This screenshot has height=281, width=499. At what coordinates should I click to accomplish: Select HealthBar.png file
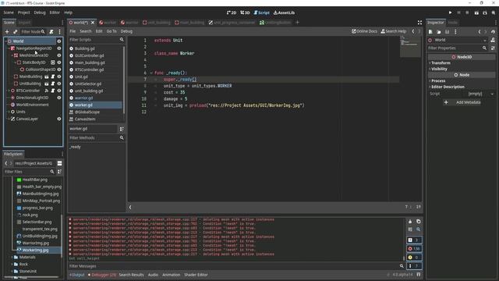click(34, 180)
